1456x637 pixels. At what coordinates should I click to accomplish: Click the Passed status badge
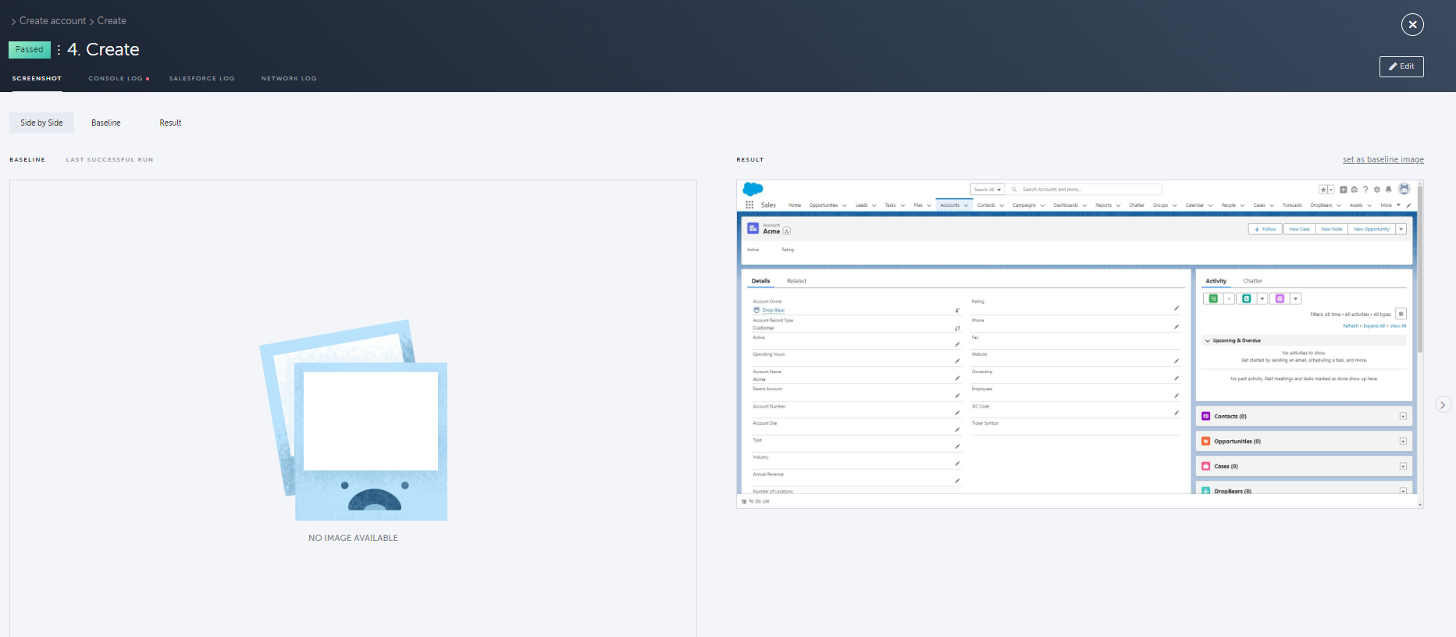[30, 50]
